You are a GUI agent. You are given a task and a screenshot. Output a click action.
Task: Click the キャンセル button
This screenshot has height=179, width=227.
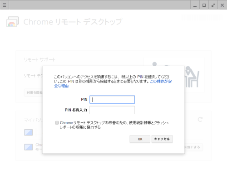162,139
